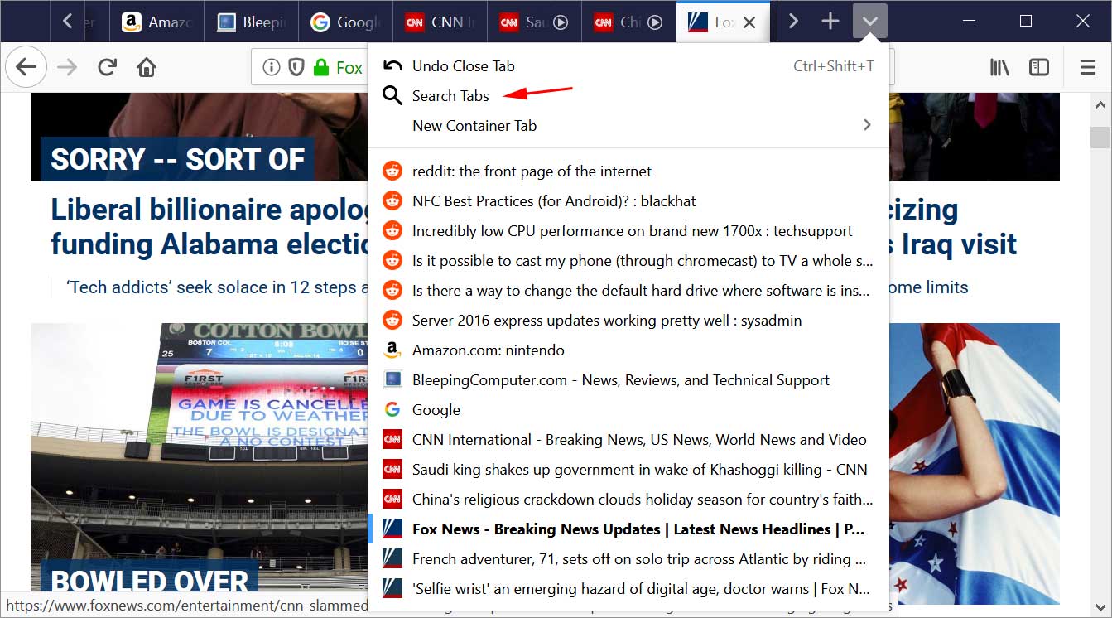Switch to 'NFC Best Practices' blackhat tab
This screenshot has width=1112, height=618.
click(628, 201)
